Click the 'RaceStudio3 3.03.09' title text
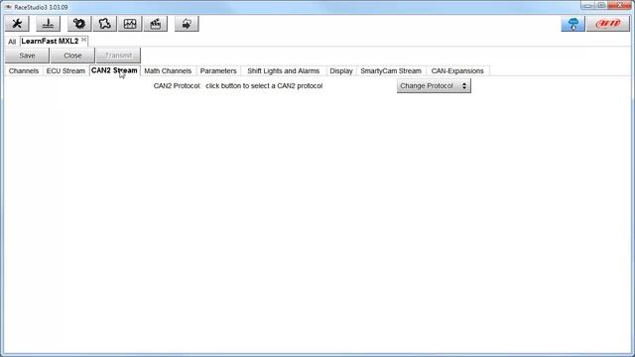The image size is (635, 357). point(41,7)
